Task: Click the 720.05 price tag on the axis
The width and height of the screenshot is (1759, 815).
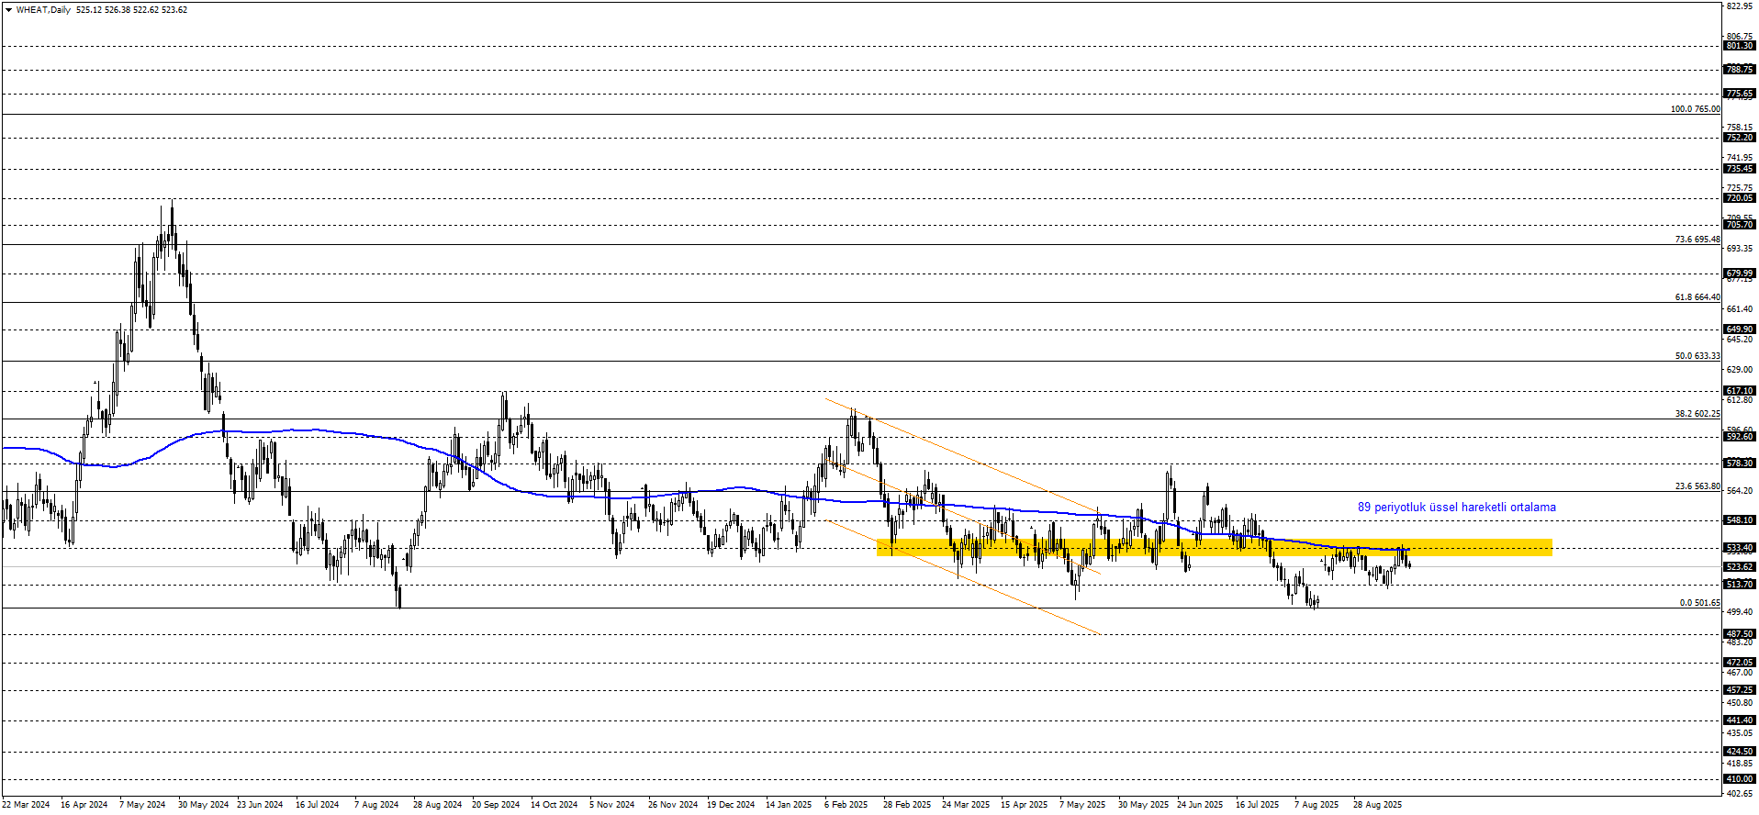Action: pos(1739,198)
